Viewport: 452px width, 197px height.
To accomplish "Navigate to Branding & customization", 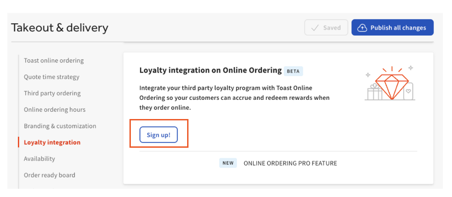I will (x=60, y=126).
